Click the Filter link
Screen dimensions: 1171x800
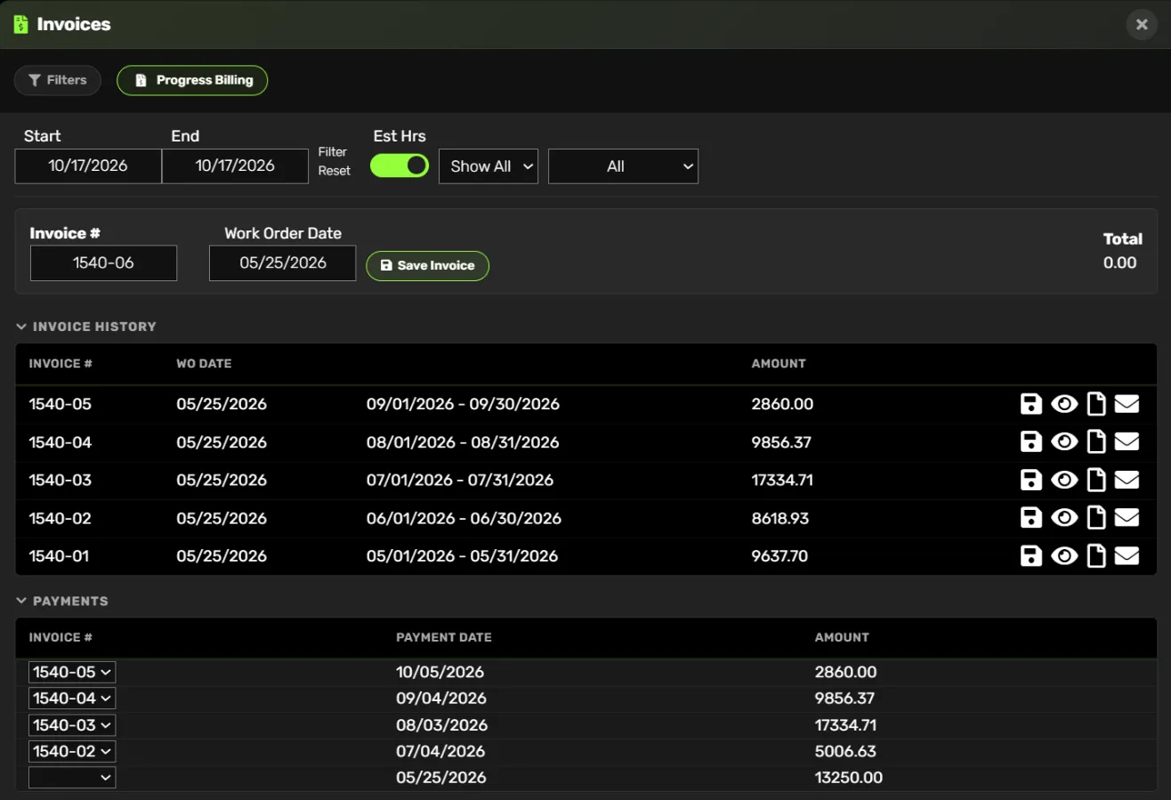(x=333, y=152)
